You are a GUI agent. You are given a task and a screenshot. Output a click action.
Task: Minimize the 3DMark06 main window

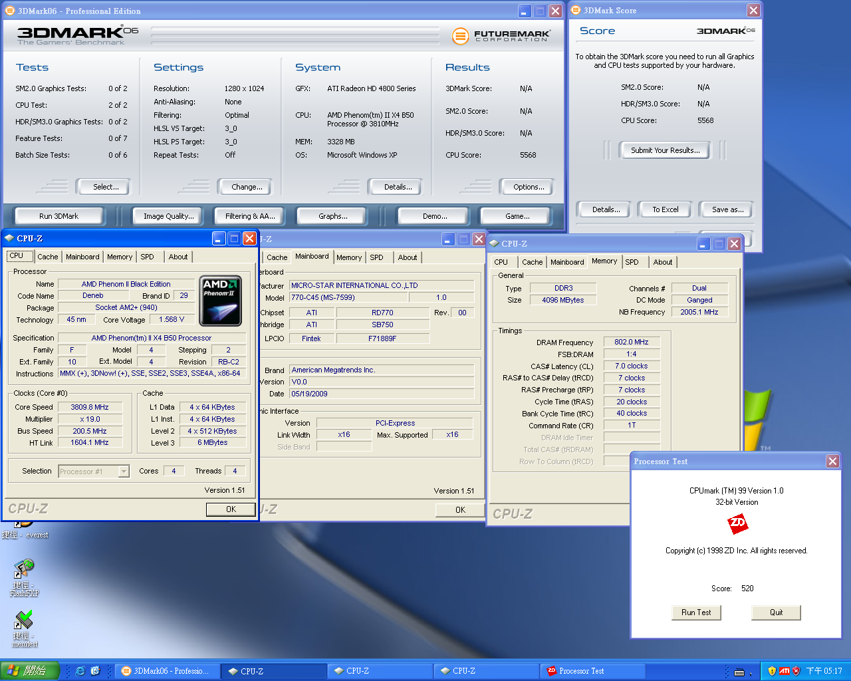(x=525, y=11)
